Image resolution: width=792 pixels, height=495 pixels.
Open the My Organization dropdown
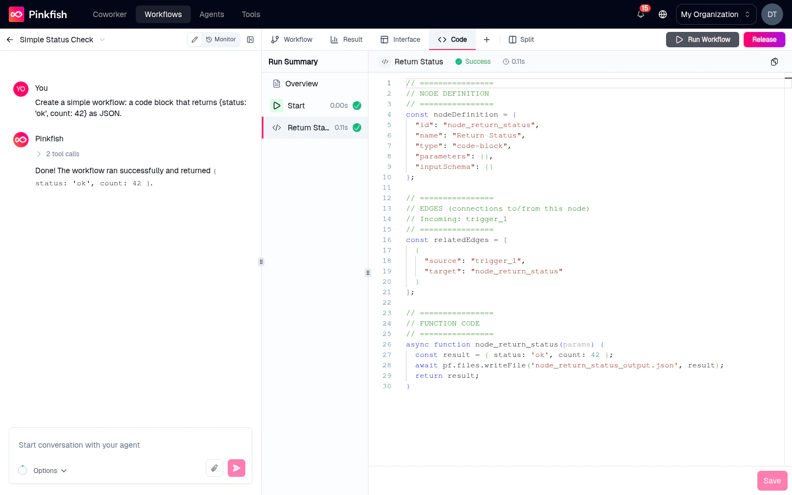716,14
